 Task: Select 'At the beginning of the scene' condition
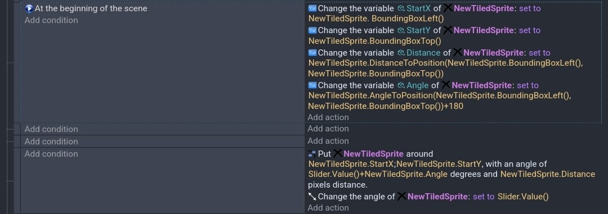[x=91, y=8]
